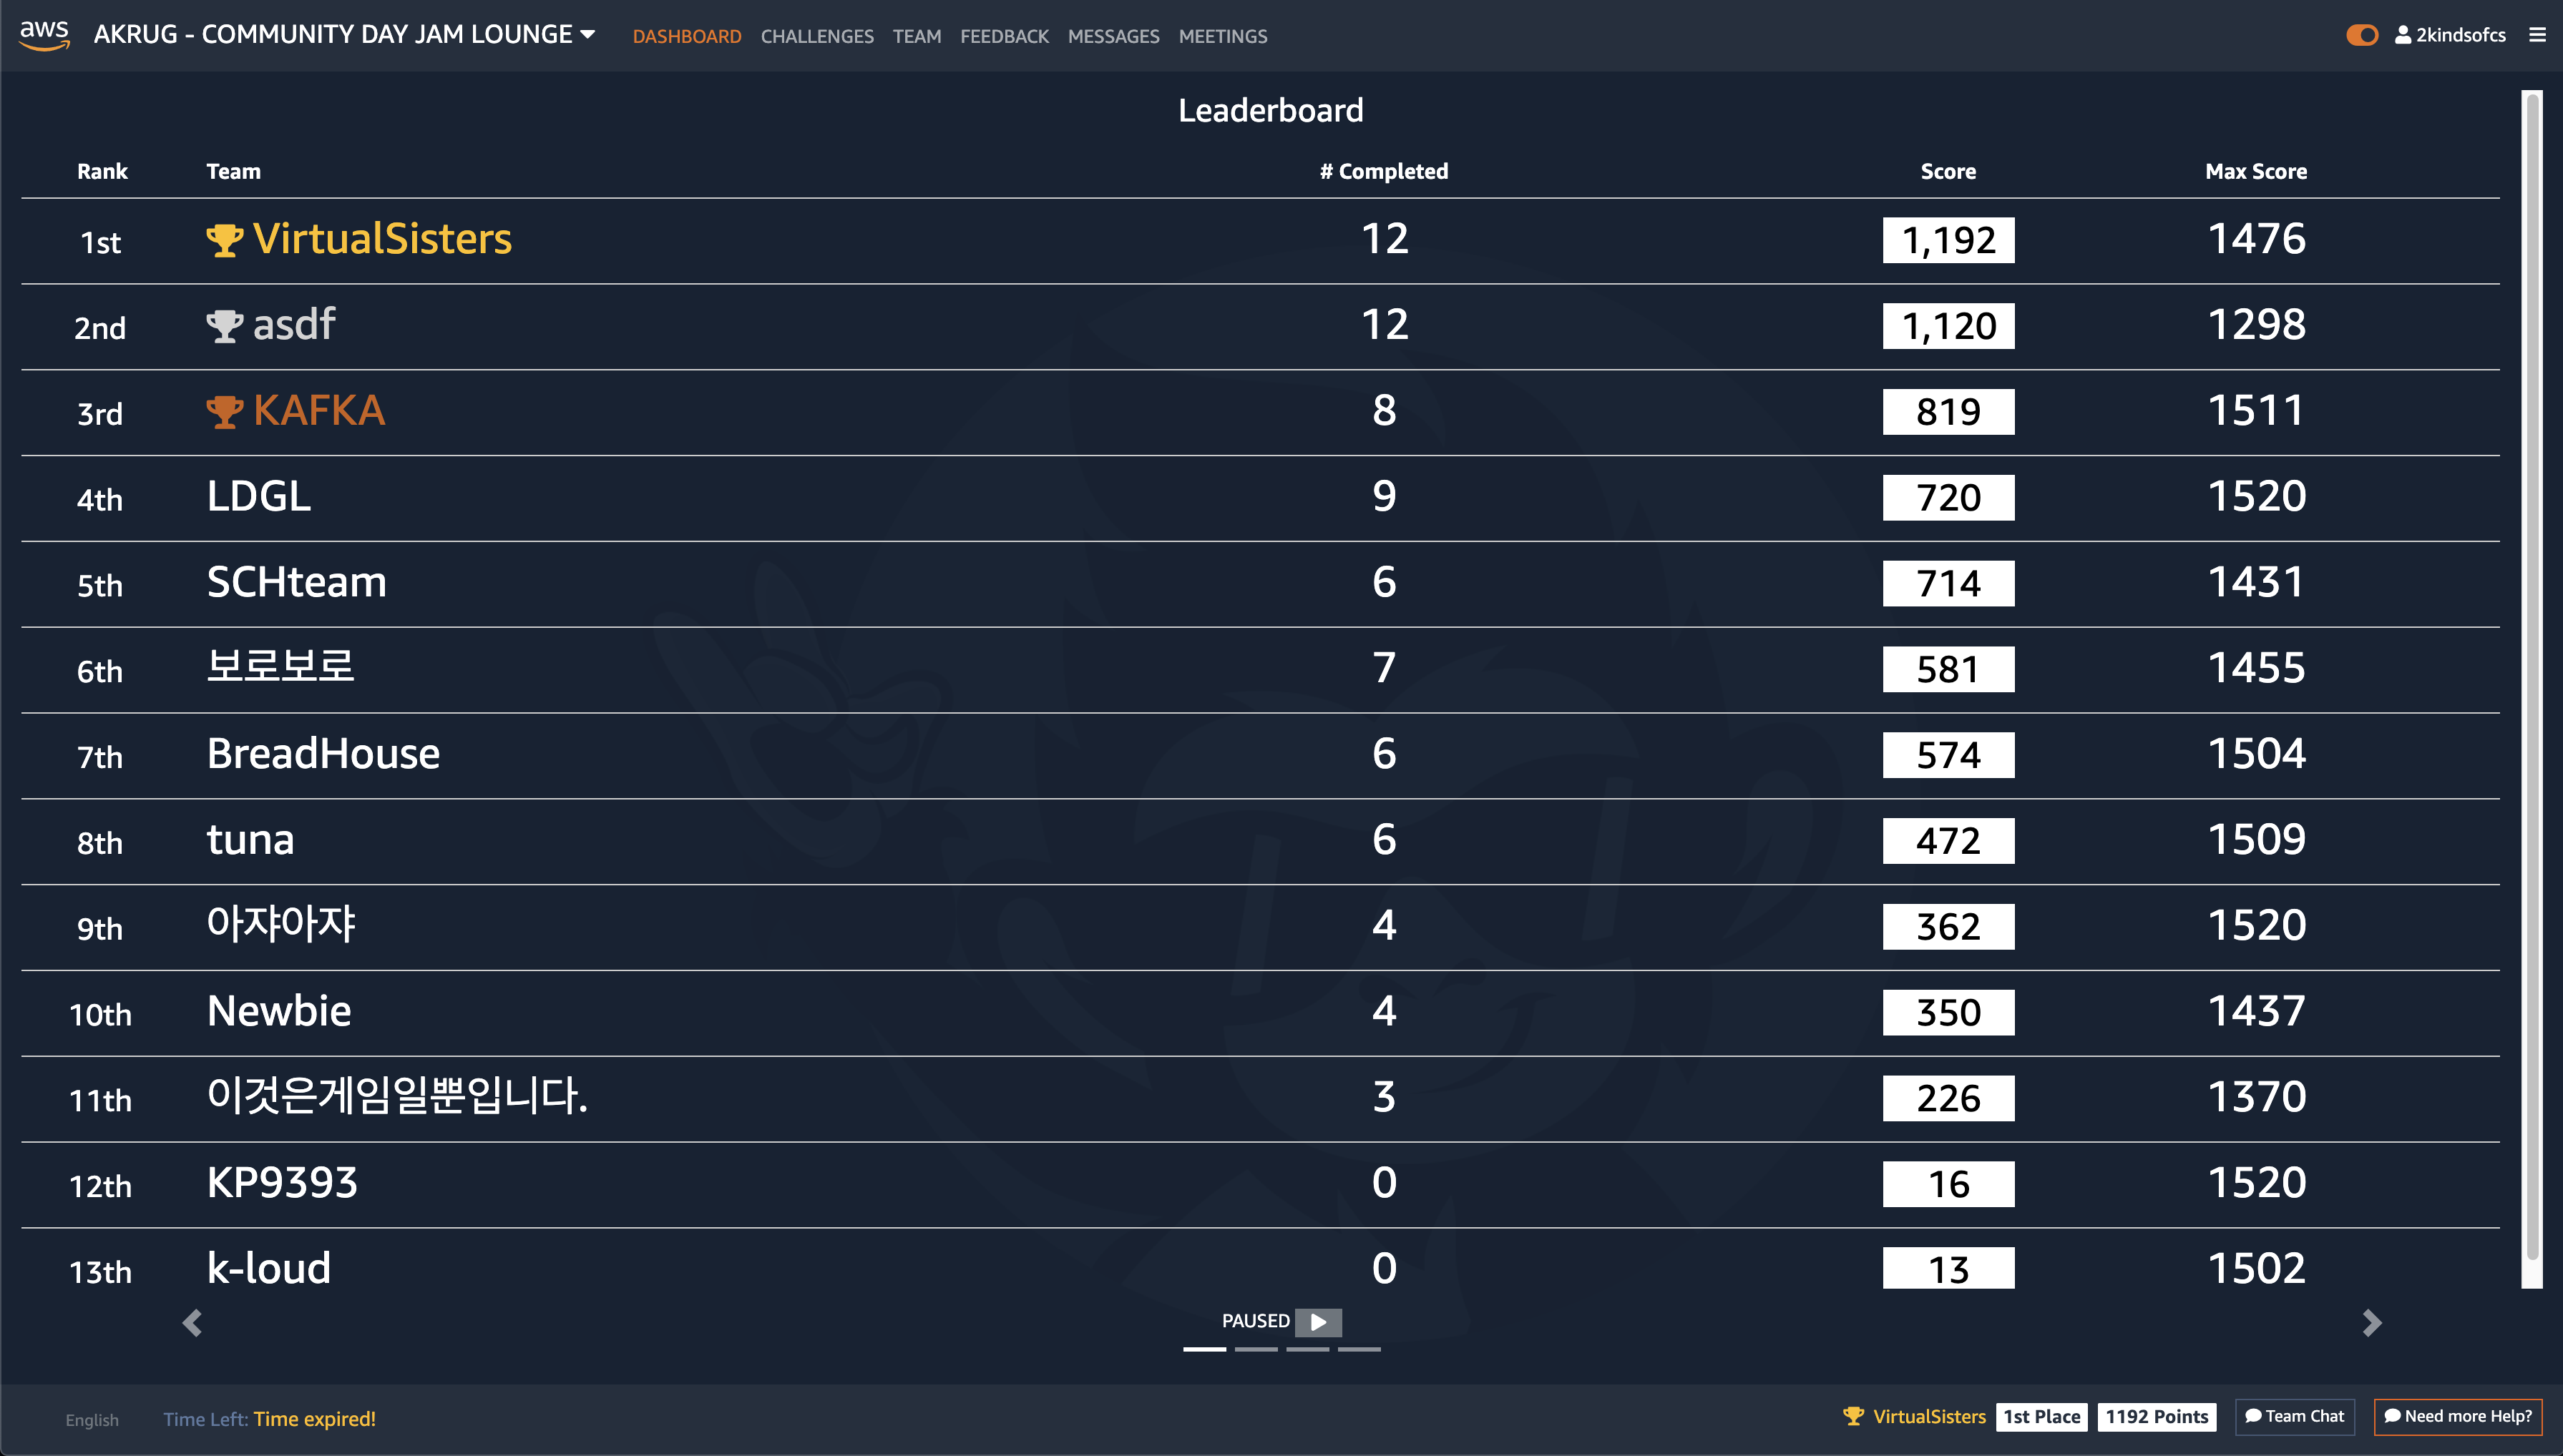The width and height of the screenshot is (2563, 1456).
Task: Click the bronze trophy next to KAFKA
Action: (x=224, y=412)
